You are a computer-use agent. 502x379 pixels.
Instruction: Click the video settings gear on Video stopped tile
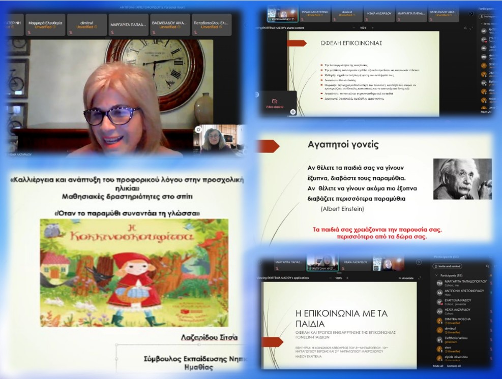coord(292,112)
